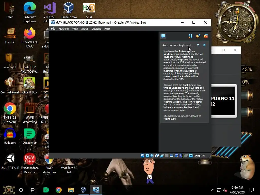Expand the system tray hidden icons chevron
260x195 pixels.
213,190
